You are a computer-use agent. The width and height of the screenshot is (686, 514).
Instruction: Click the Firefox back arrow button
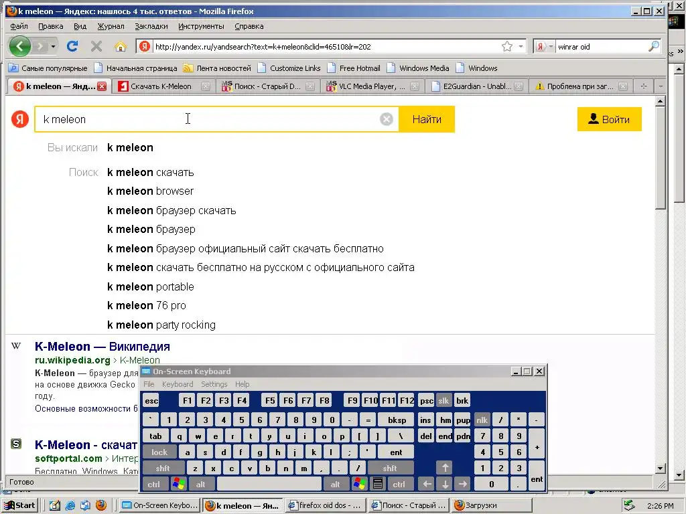(x=19, y=46)
